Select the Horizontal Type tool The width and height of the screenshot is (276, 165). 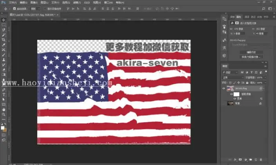click(4, 95)
